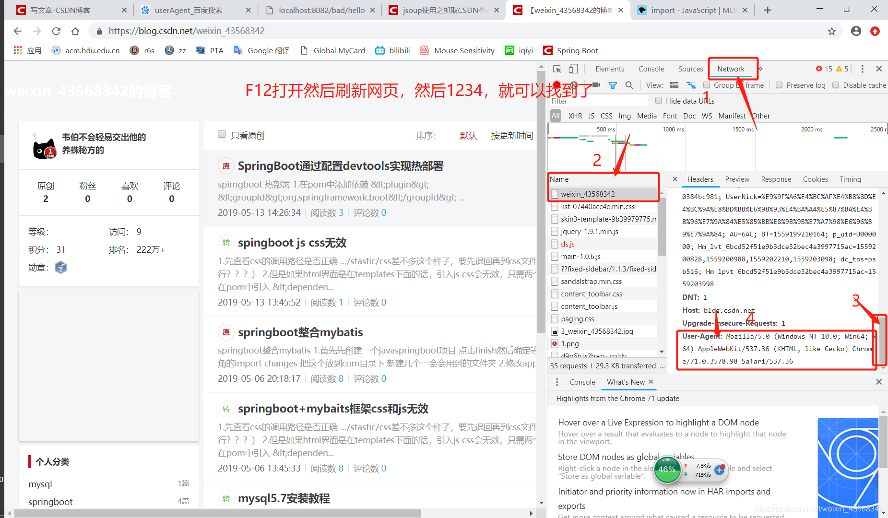Screen dimensions: 888x518
Task: Toggle the device toolbar icon
Action: click(x=573, y=69)
